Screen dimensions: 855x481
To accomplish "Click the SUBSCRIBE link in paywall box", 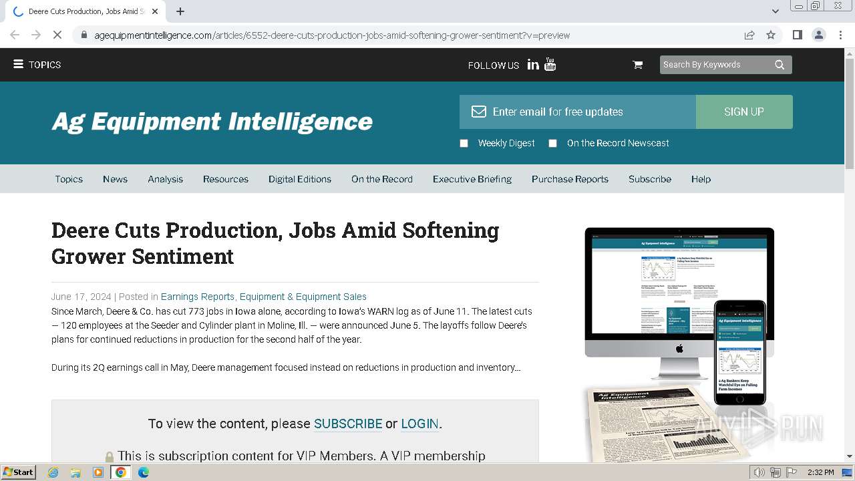I will [x=348, y=424].
